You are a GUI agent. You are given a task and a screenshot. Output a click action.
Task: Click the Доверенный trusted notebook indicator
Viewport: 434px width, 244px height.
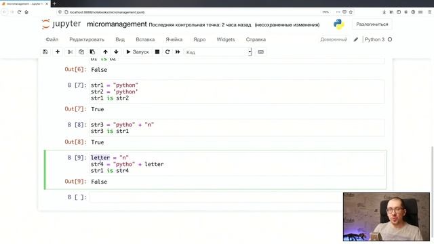click(334, 39)
